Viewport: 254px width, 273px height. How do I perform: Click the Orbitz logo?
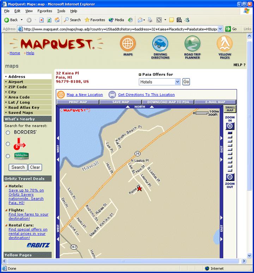pyautogui.click(x=38, y=245)
